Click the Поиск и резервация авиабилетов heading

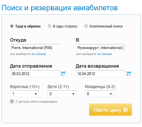[x=60, y=8]
